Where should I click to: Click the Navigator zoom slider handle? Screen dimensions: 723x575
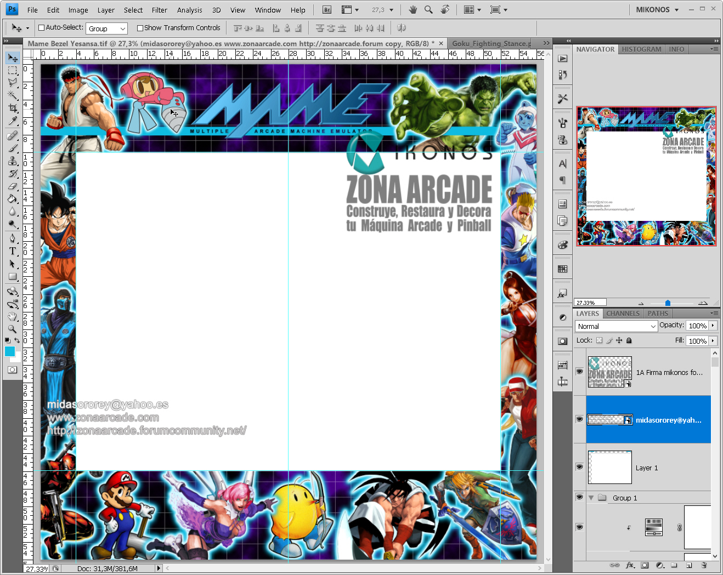point(668,303)
